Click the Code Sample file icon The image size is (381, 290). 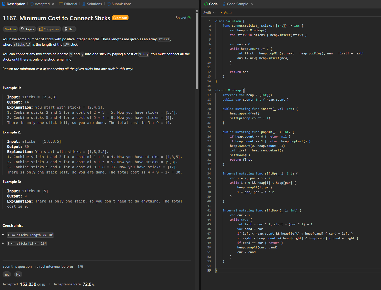(224, 4)
